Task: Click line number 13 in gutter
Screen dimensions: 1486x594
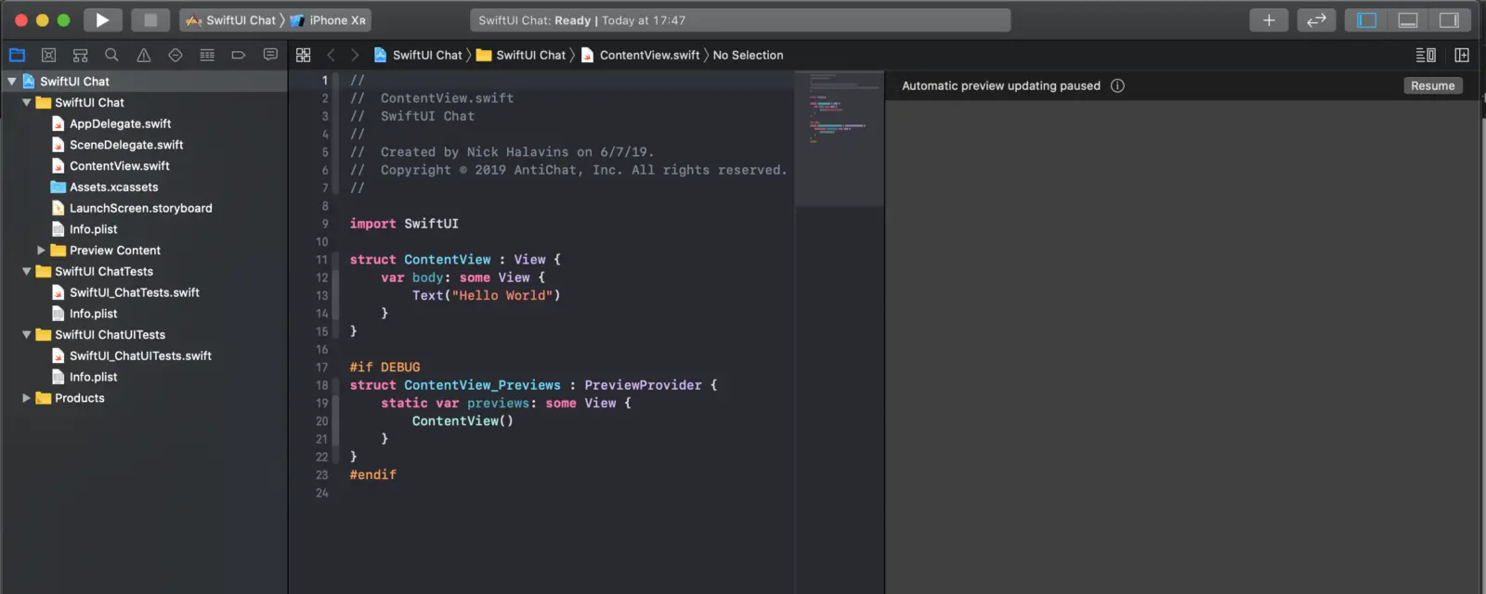Action: click(321, 296)
